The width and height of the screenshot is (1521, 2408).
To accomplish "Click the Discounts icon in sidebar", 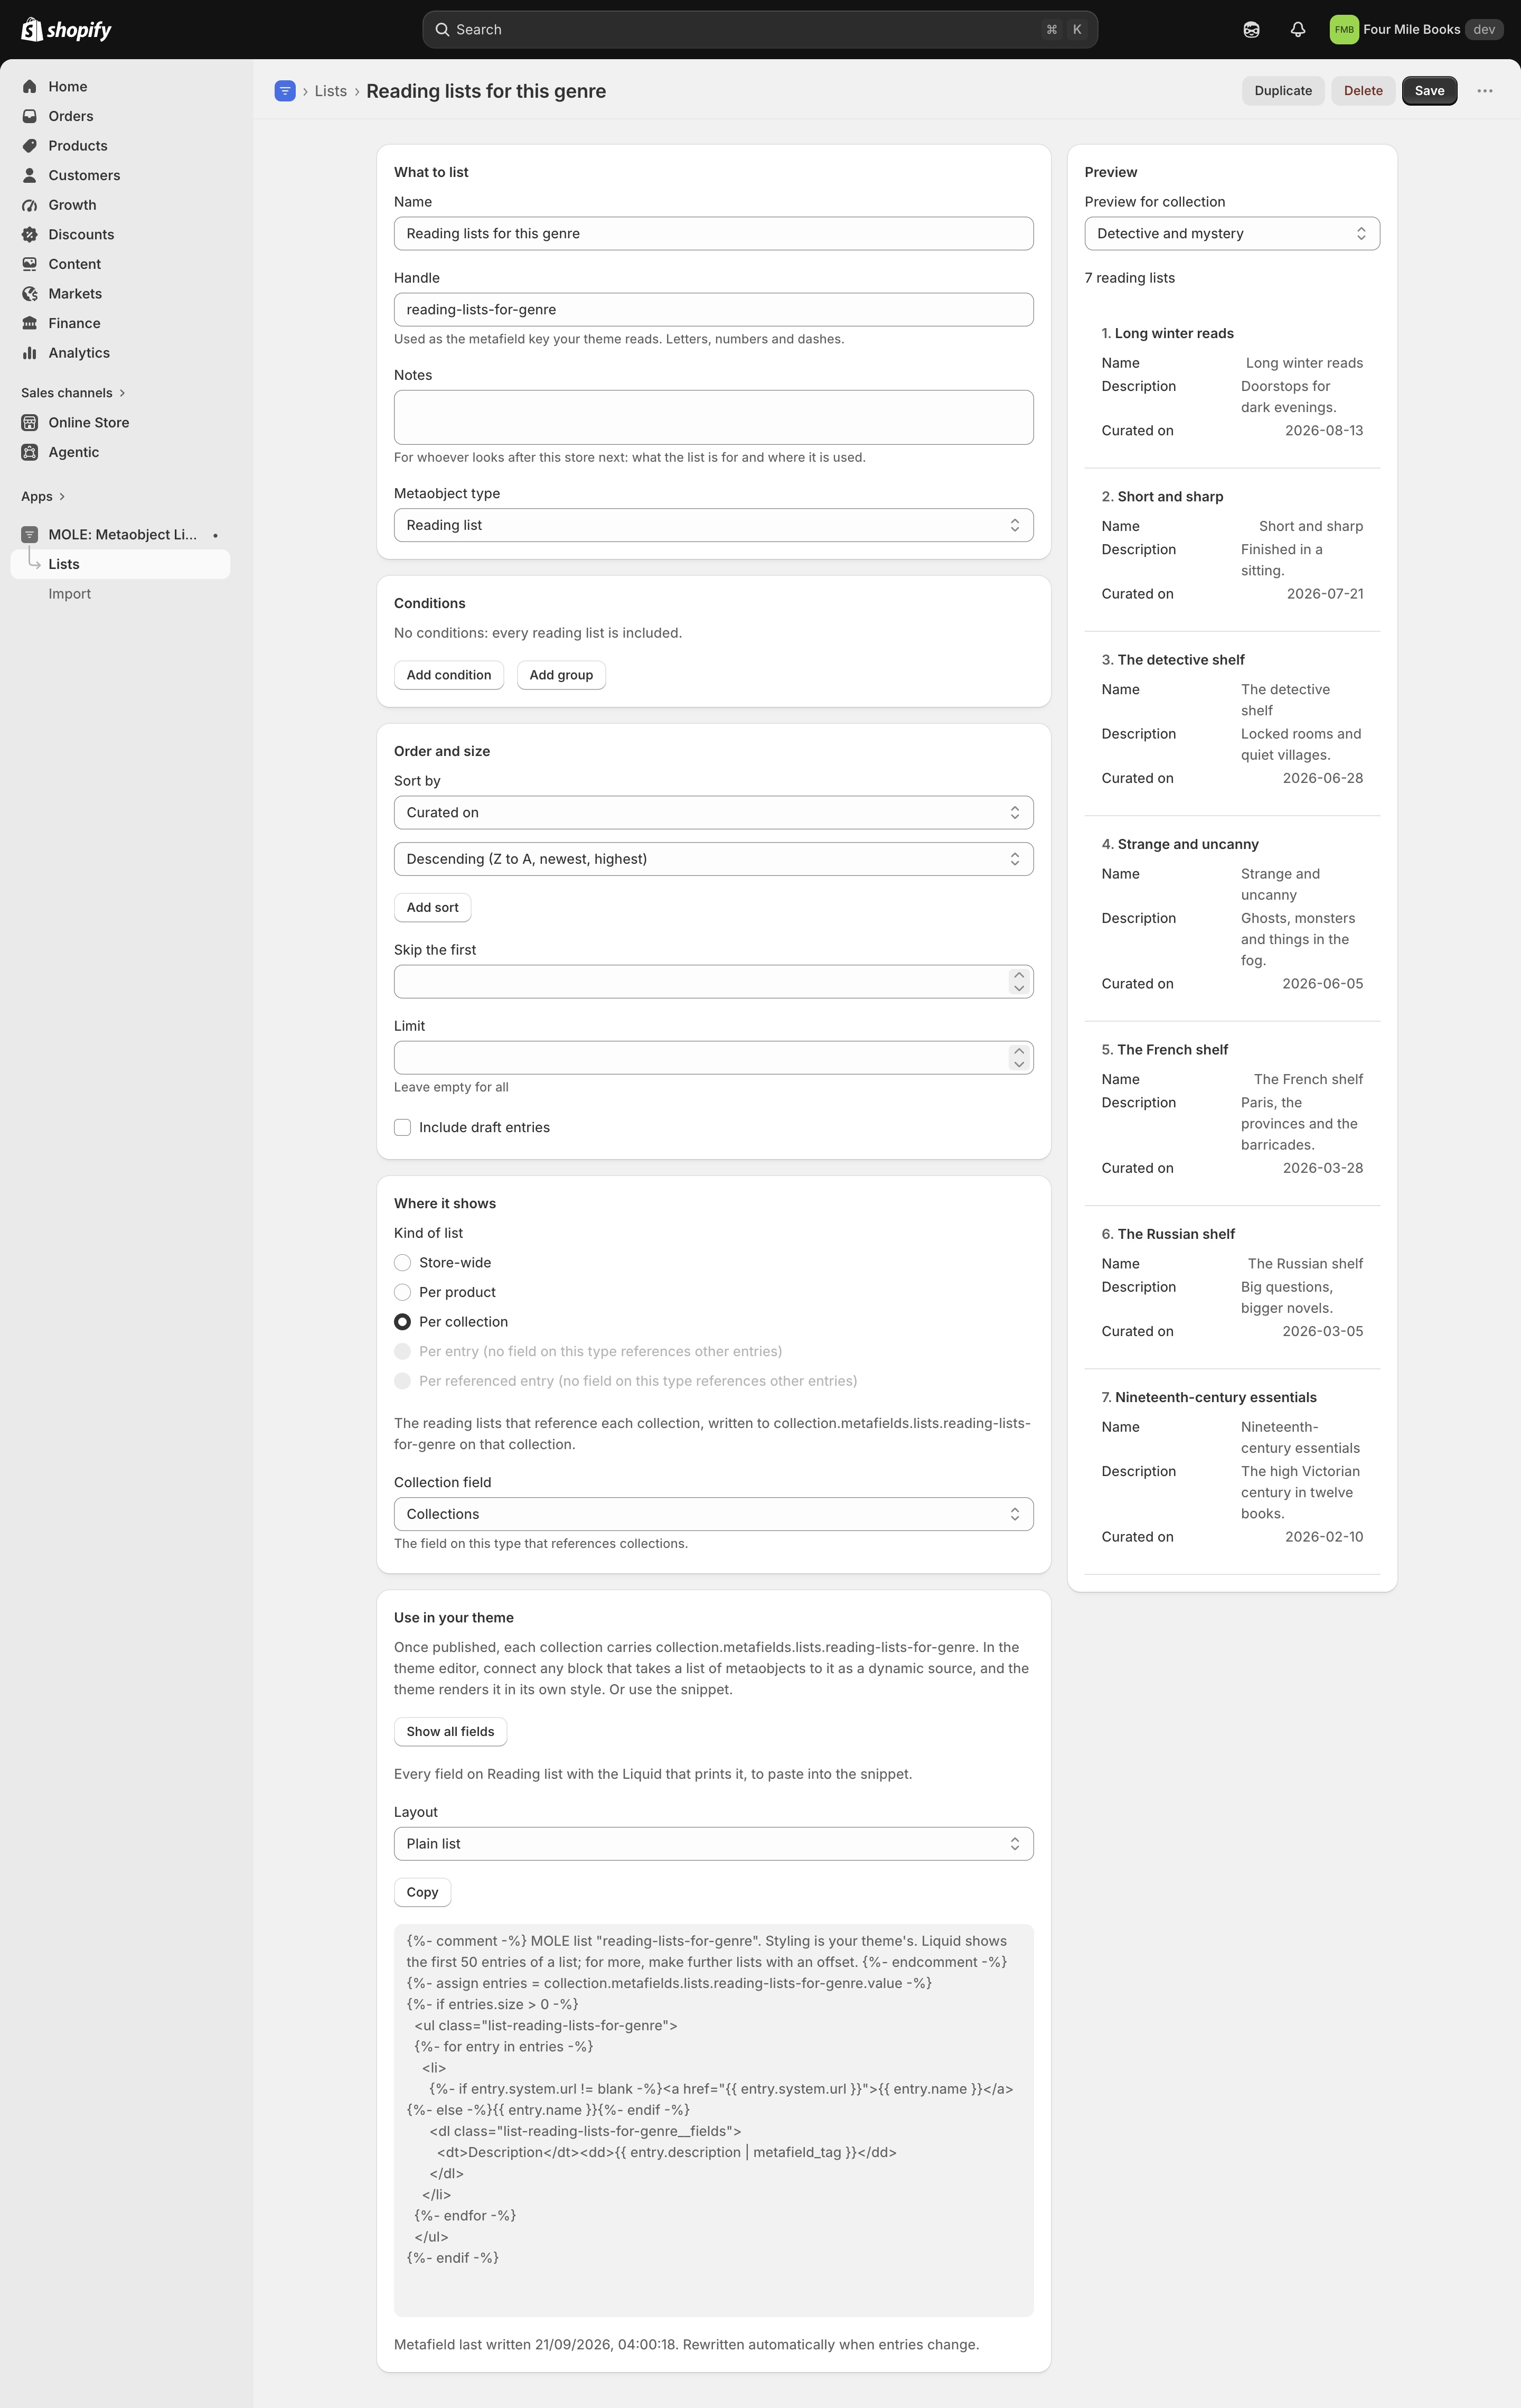I will pos(30,234).
